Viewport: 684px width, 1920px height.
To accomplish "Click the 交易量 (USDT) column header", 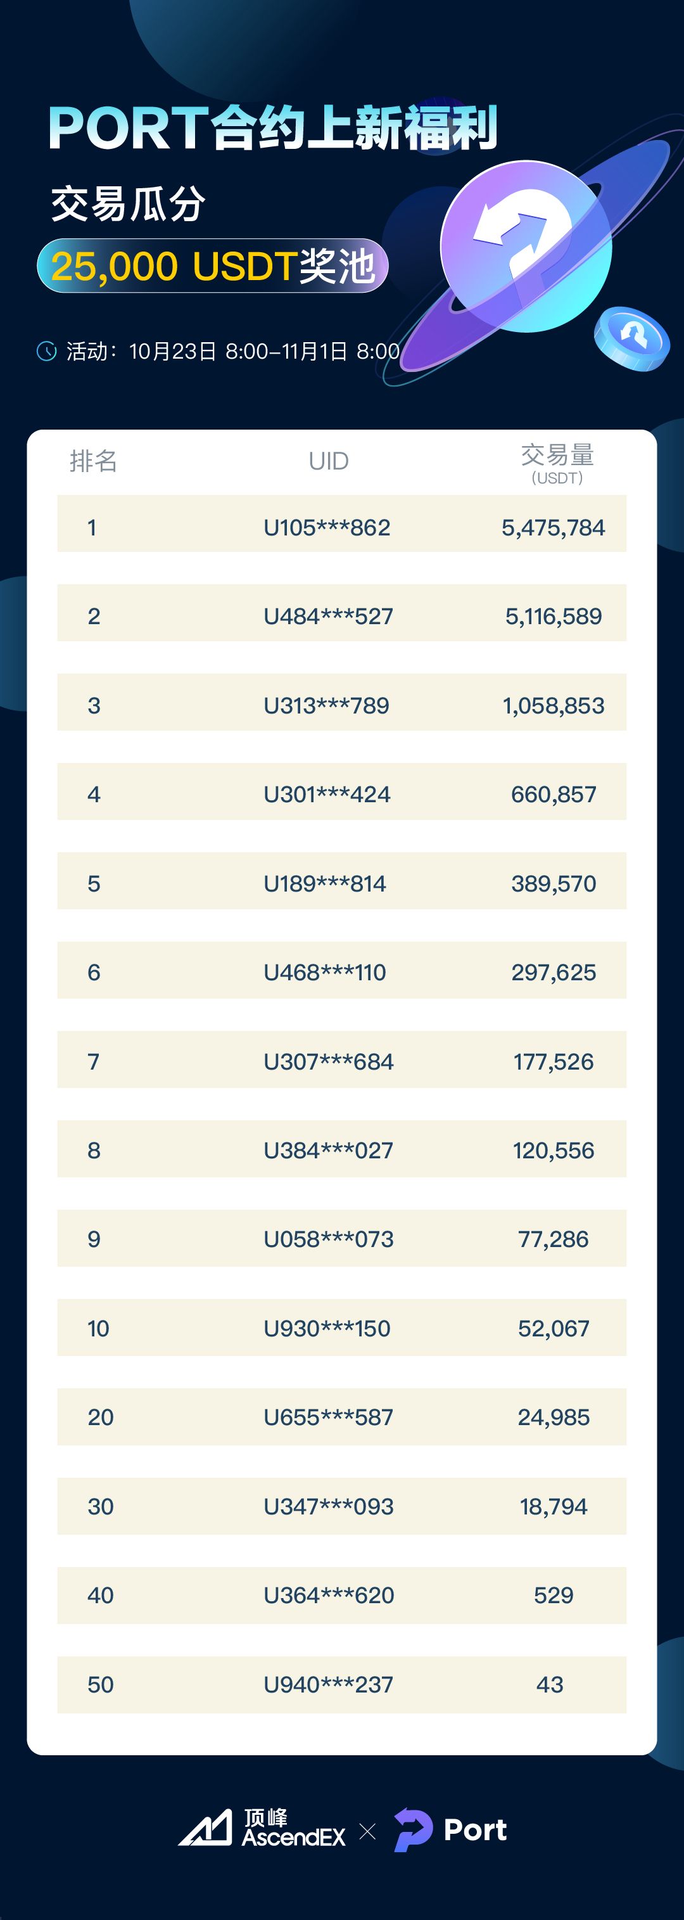I will [557, 463].
